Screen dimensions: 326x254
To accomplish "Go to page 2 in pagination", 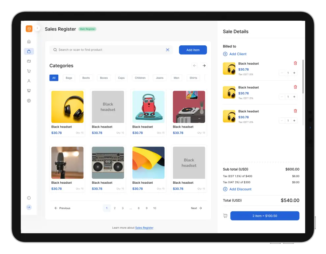I will 115,208.
